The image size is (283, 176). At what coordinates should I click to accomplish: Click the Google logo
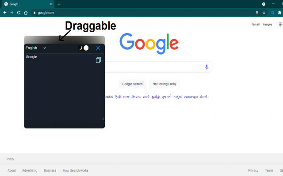point(149,44)
